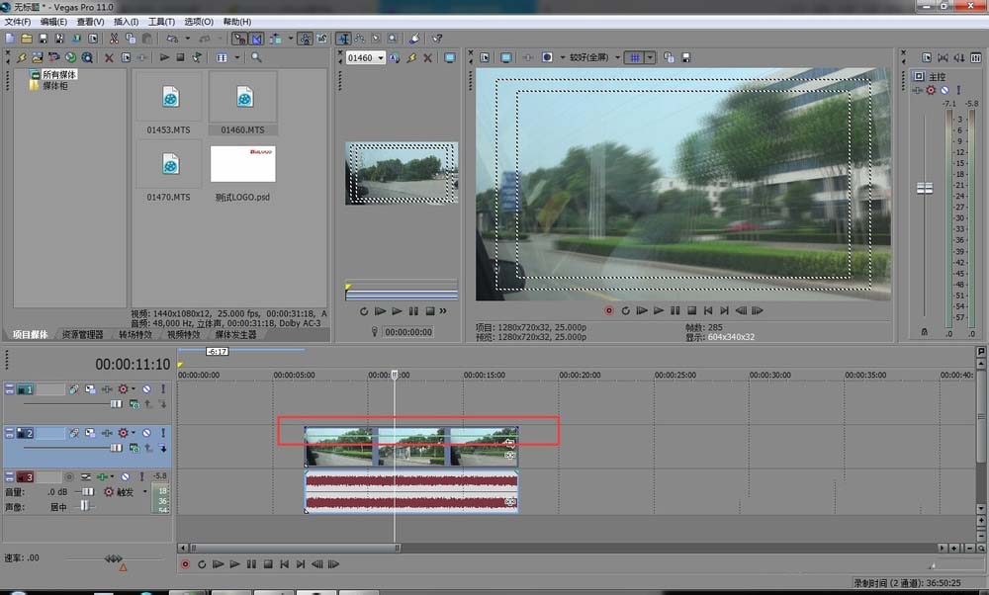Viewport: 989px width, 595px height.
Task: Select the Envelope Edit tool
Action: pos(360,39)
